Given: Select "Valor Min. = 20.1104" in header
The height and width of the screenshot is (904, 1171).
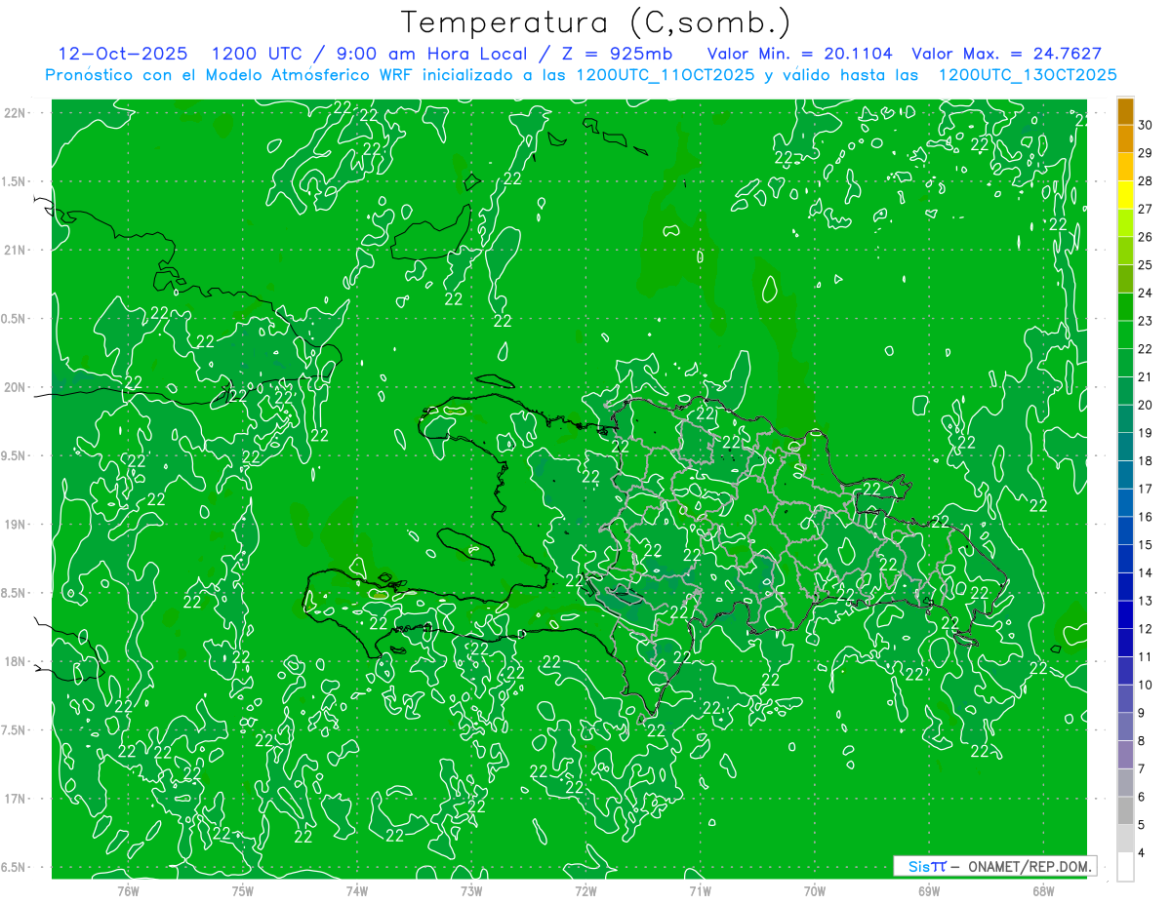Looking at the screenshot, I should (x=799, y=54).
